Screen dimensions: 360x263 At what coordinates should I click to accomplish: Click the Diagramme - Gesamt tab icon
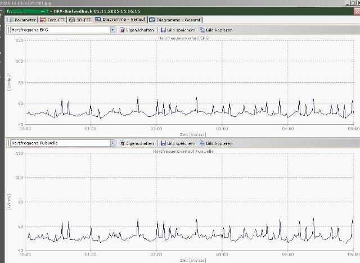[x=152, y=19]
